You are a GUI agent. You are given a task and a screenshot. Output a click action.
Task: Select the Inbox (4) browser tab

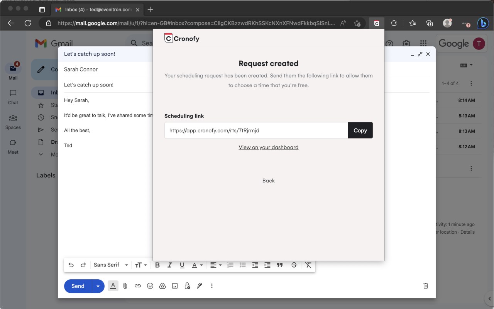[96, 9]
